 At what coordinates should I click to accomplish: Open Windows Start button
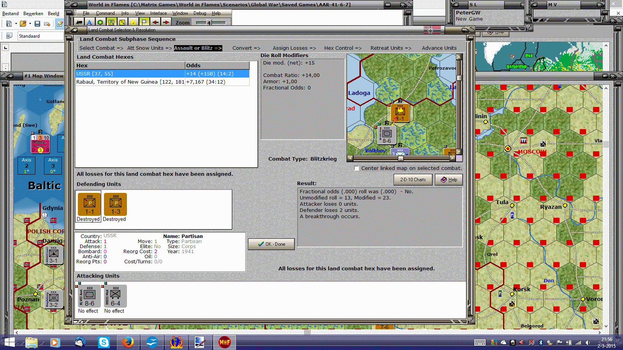[x=9, y=342]
